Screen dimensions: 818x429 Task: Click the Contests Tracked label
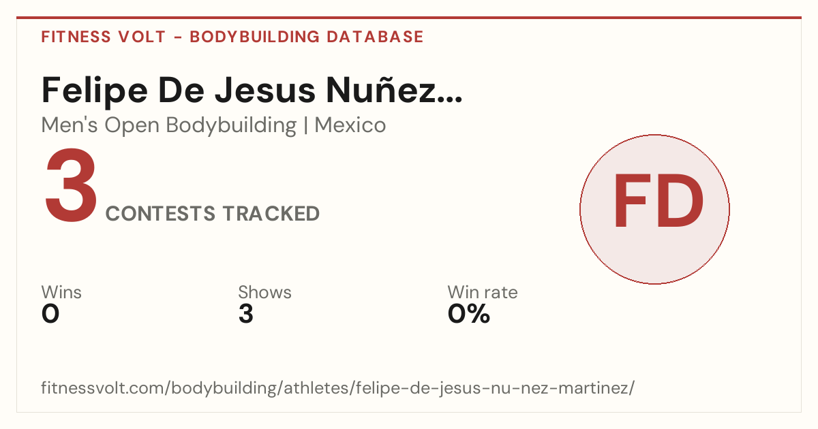pos(213,214)
